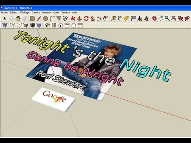The height and width of the screenshot is (143, 191).
Task: Choose the Text label tool
Action: pos(133,18)
